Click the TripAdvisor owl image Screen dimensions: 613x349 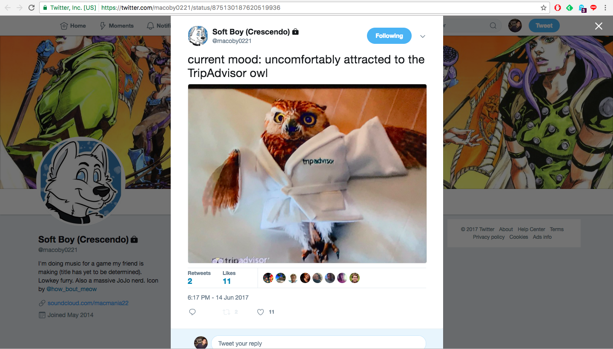307,174
